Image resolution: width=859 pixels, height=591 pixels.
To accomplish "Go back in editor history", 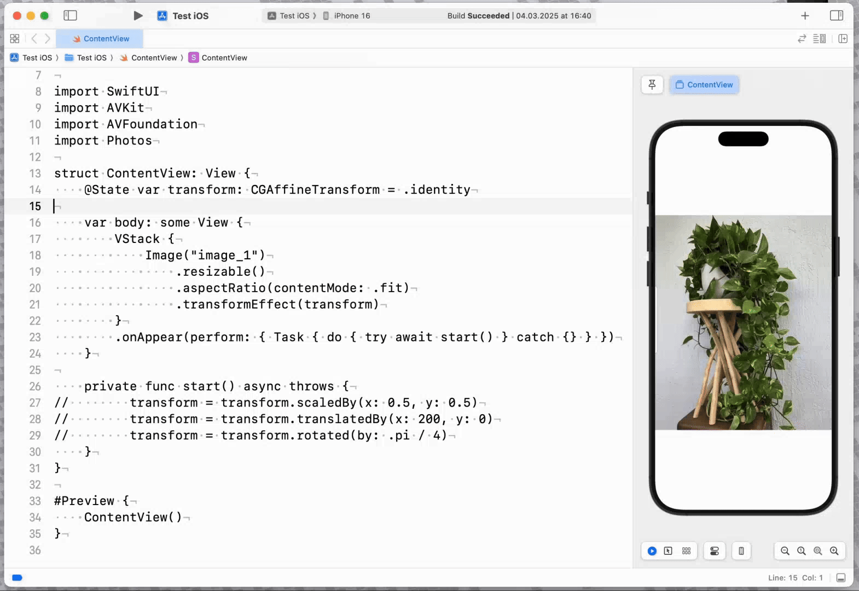I will pos(34,39).
